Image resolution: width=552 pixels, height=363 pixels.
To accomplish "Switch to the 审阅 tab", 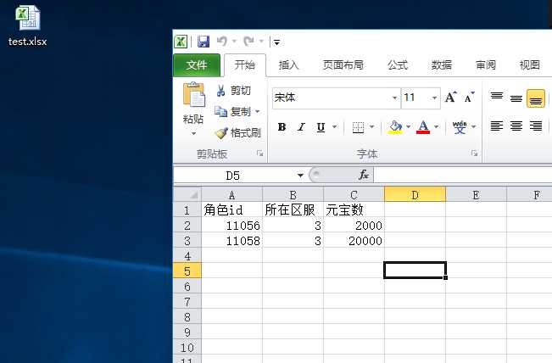I will (x=486, y=65).
